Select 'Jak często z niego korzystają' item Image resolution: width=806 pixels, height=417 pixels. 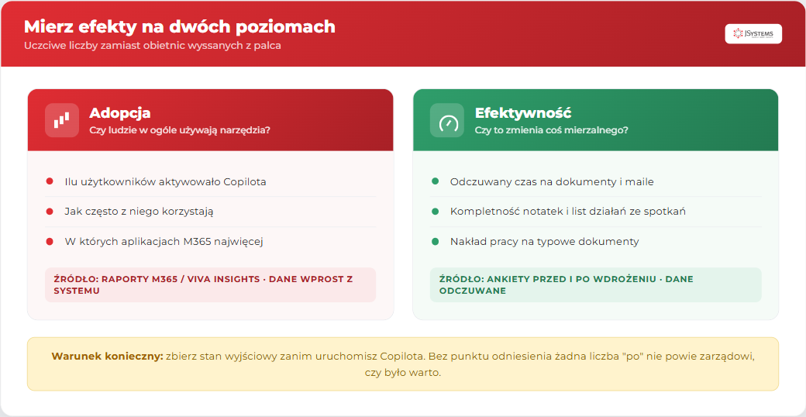coord(139,212)
